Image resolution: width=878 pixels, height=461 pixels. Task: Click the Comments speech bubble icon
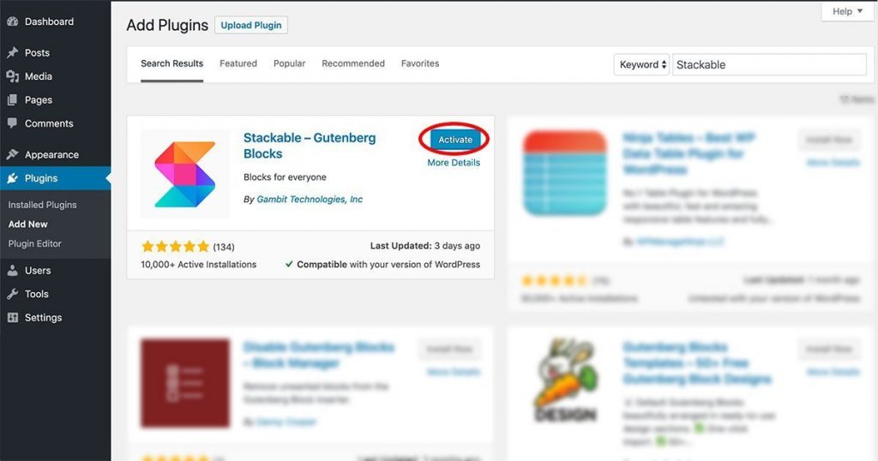pyautogui.click(x=12, y=123)
